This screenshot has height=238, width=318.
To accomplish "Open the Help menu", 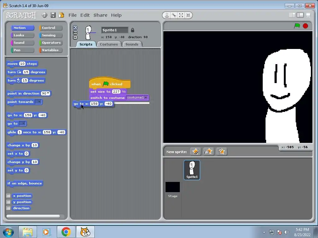I will [116, 15].
